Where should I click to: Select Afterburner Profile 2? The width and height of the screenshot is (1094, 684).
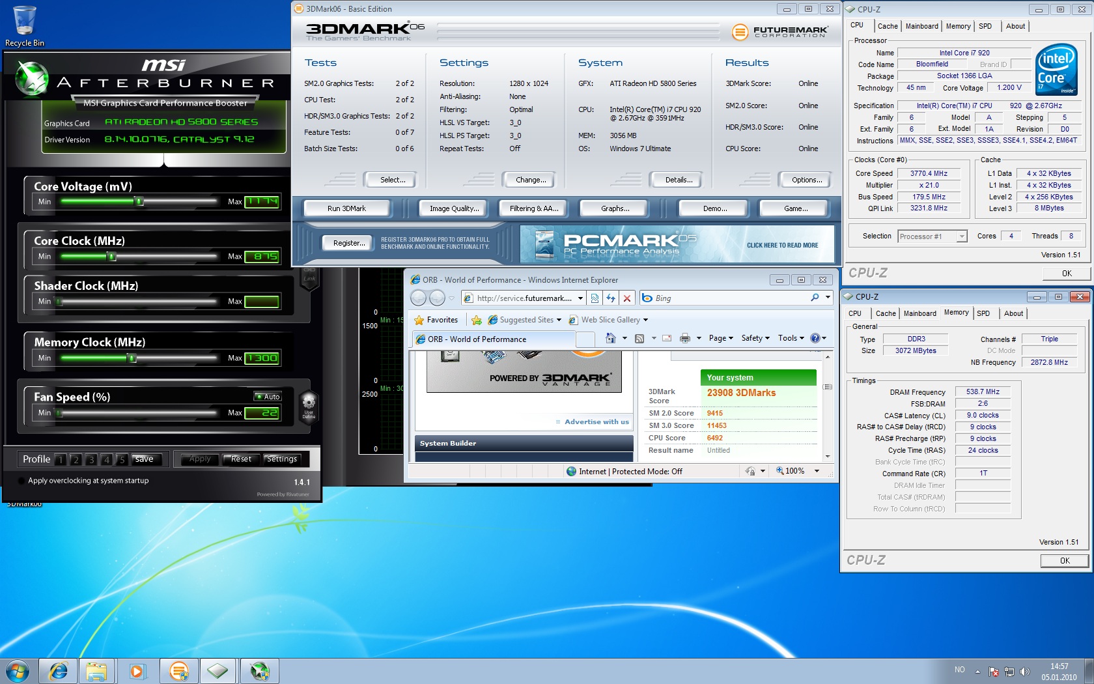[76, 459]
